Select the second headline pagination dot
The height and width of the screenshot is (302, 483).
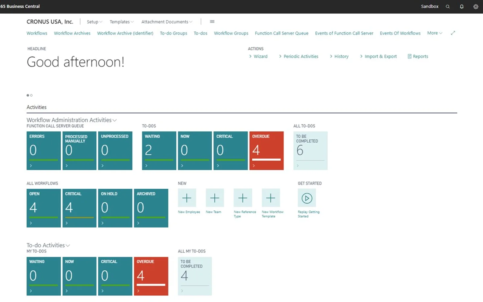31,95
